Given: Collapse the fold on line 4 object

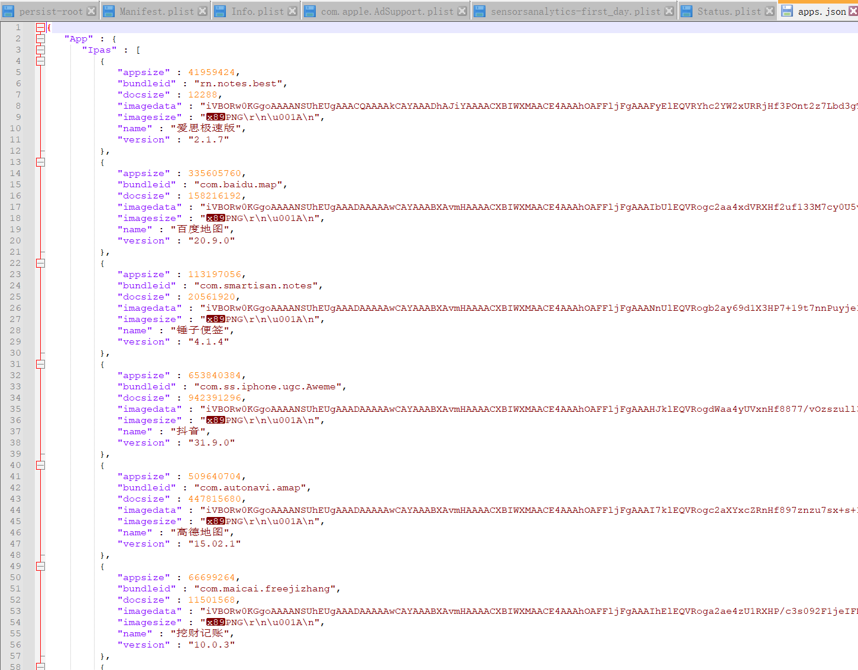Looking at the screenshot, I should [x=40, y=61].
